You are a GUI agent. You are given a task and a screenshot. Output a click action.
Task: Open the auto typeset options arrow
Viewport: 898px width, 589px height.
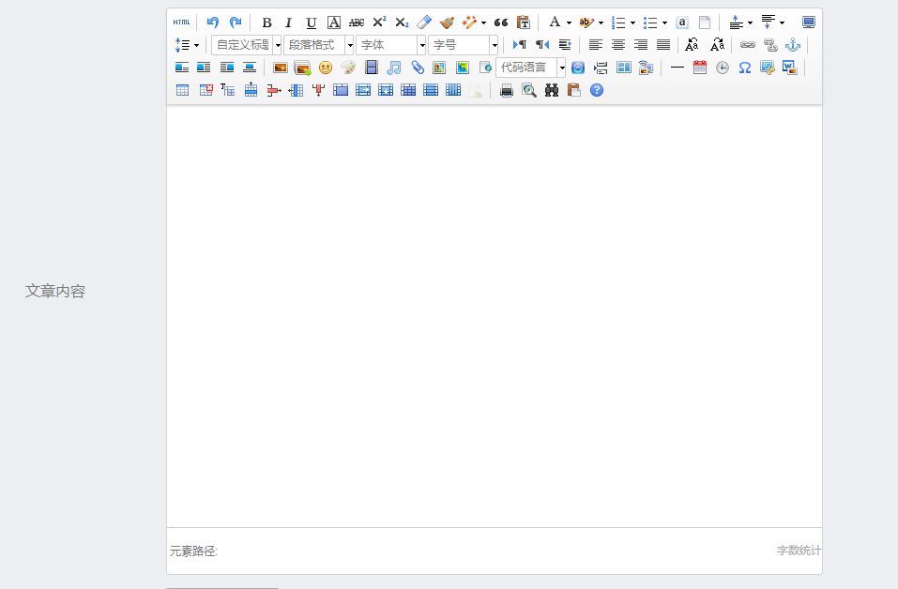pyautogui.click(x=484, y=23)
